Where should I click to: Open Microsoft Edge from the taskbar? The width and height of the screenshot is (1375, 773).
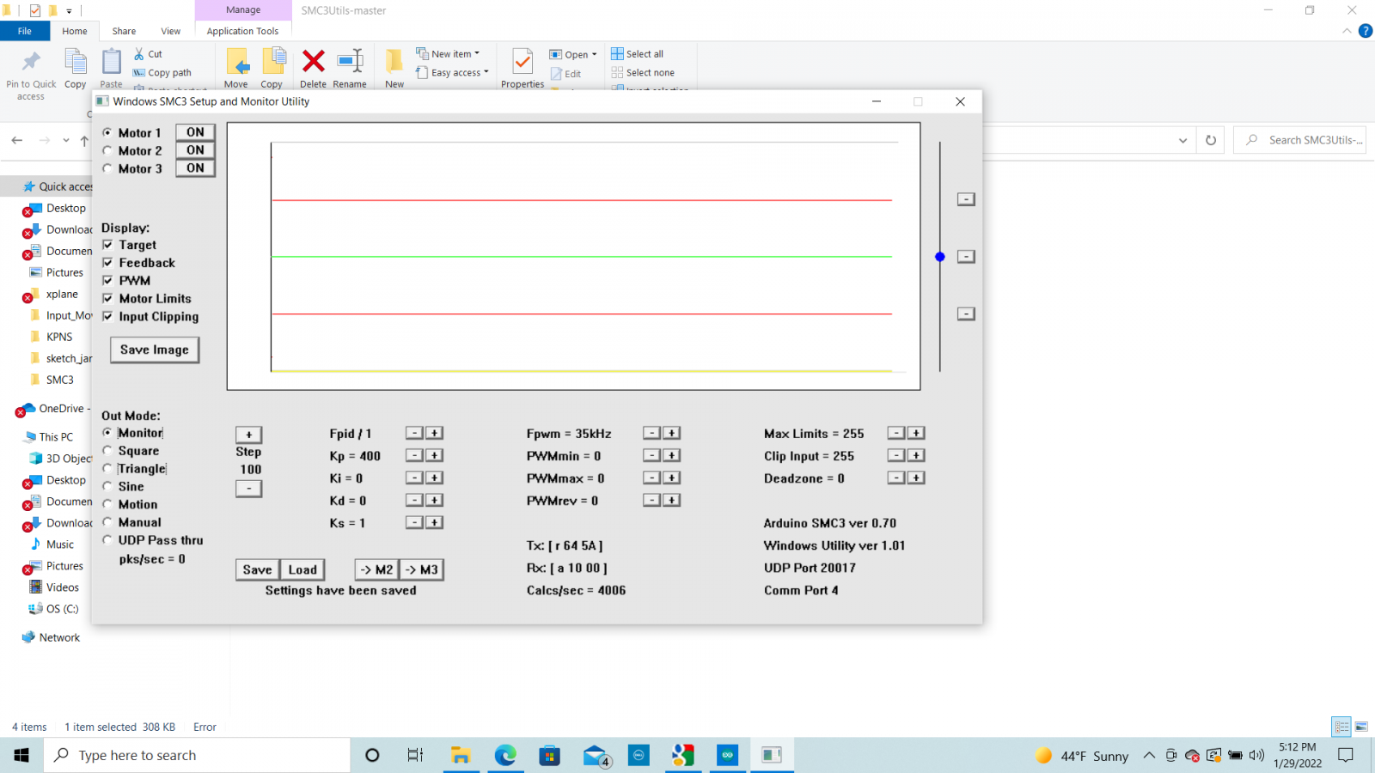coord(505,755)
